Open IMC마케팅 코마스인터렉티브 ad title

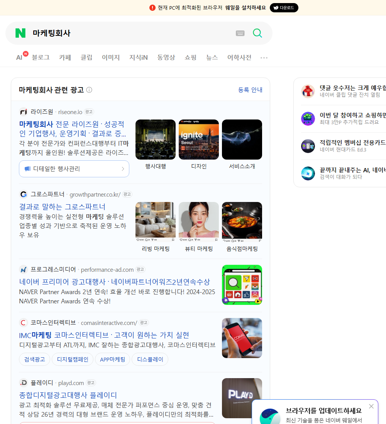pyautogui.click(x=104, y=335)
